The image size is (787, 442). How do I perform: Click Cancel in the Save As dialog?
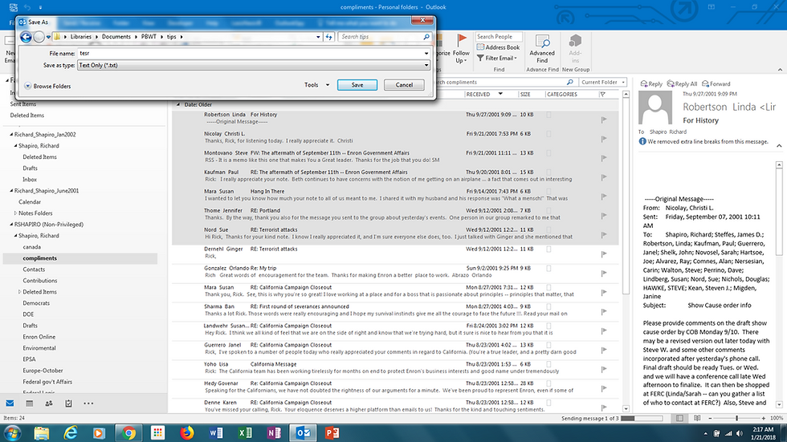coord(403,85)
